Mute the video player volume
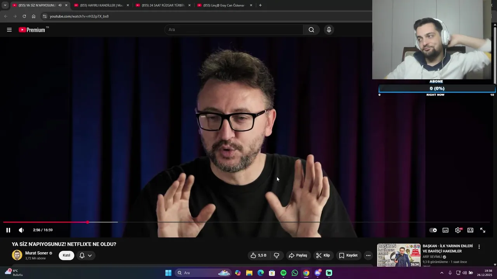Viewport: 497px width, 279px height. coord(21,230)
